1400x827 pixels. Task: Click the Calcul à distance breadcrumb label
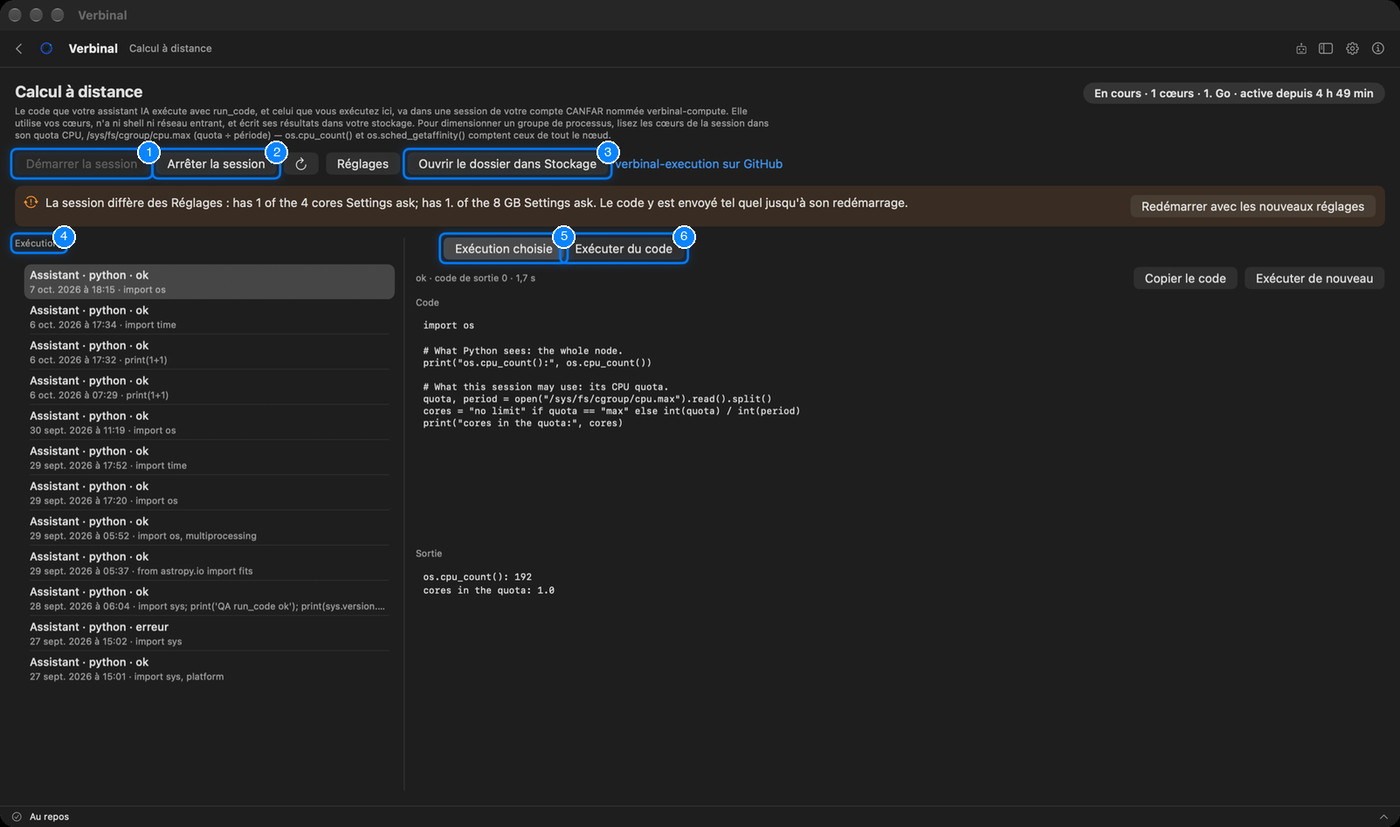pyautogui.click(x=170, y=49)
